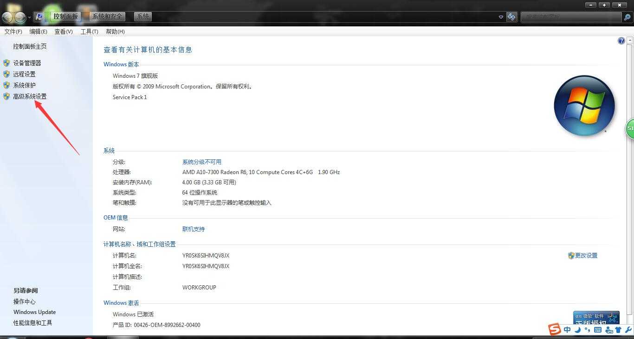Open 操作中心 Action Center link
The image size is (634, 339).
pos(25,301)
